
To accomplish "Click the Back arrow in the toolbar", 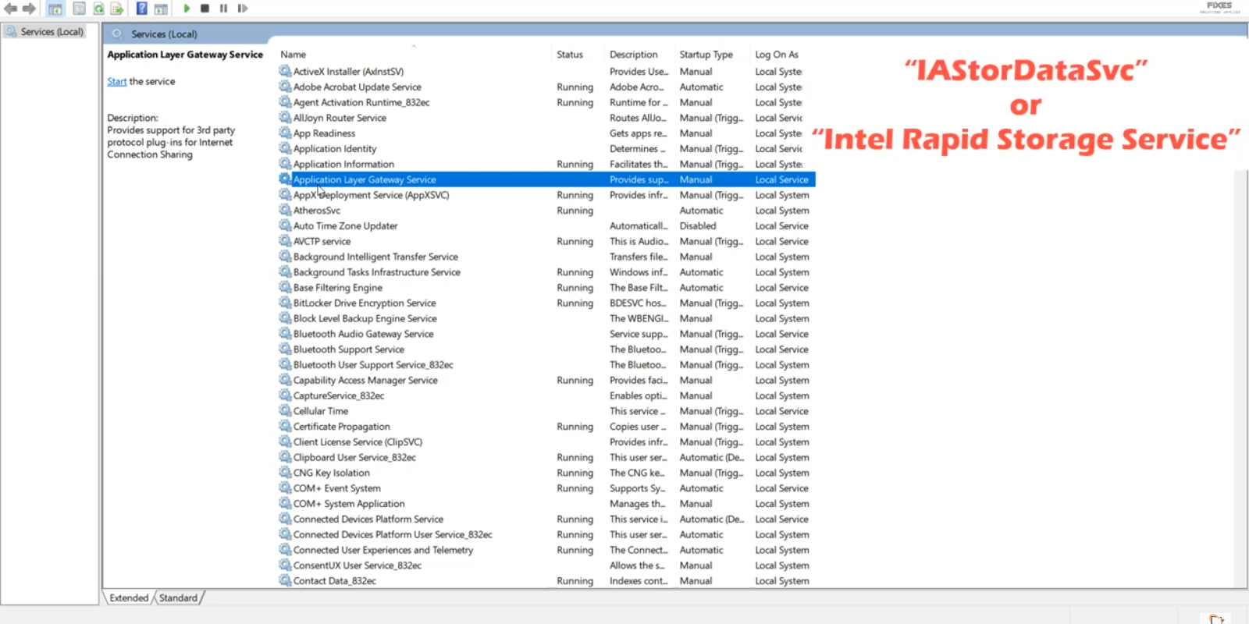I will (10, 9).
